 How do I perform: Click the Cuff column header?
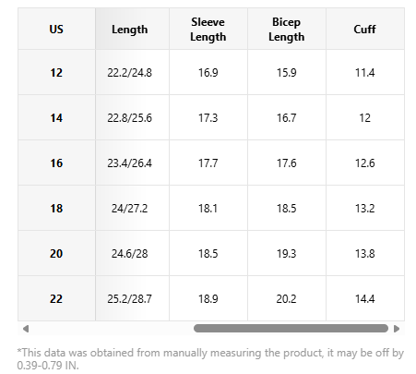[365, 29]
